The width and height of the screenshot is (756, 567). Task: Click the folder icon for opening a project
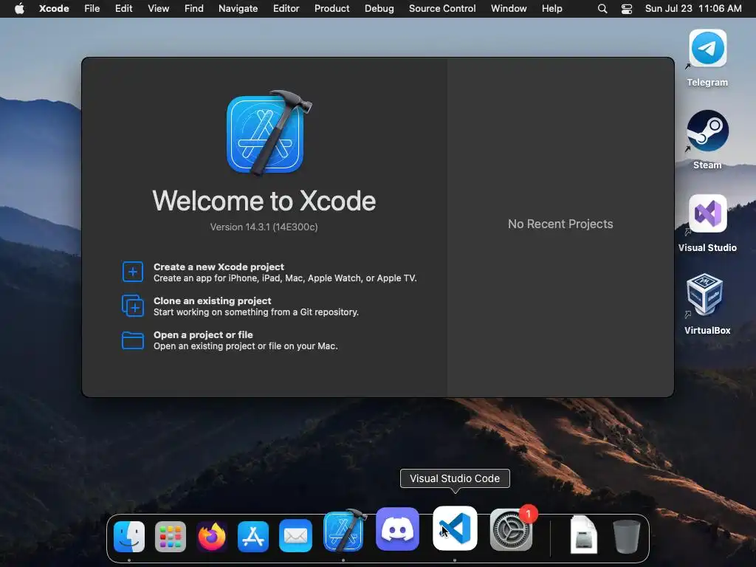point(133,340)
